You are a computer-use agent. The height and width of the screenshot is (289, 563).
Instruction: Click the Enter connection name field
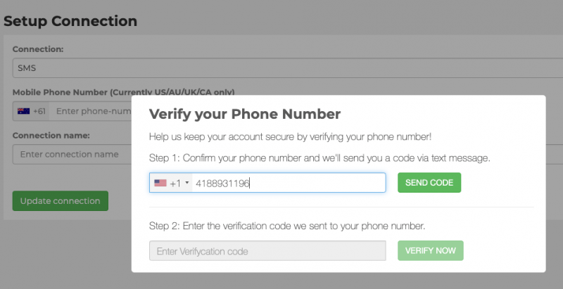point(70,154)
